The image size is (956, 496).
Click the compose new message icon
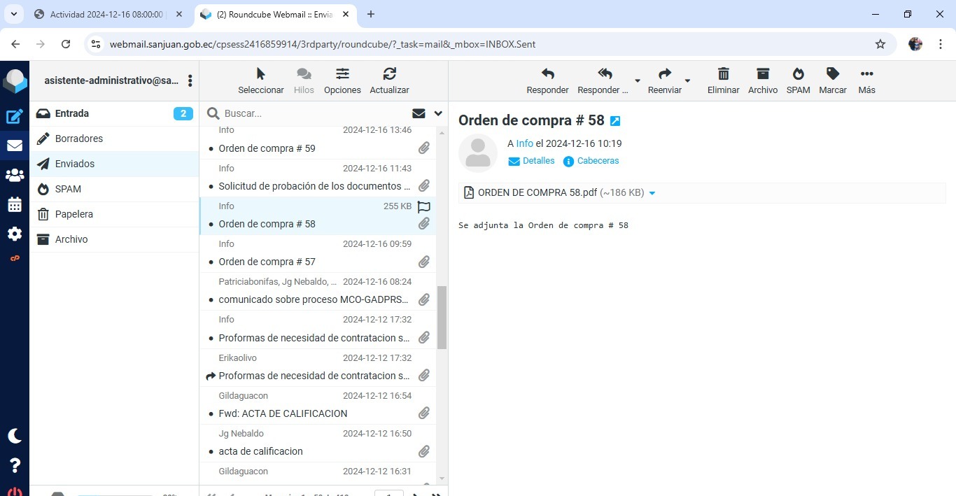[x=15, y=117]
